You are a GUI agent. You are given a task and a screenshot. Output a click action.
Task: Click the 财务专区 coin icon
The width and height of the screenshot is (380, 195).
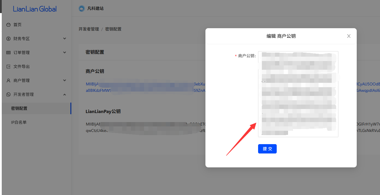pos(8,39)
